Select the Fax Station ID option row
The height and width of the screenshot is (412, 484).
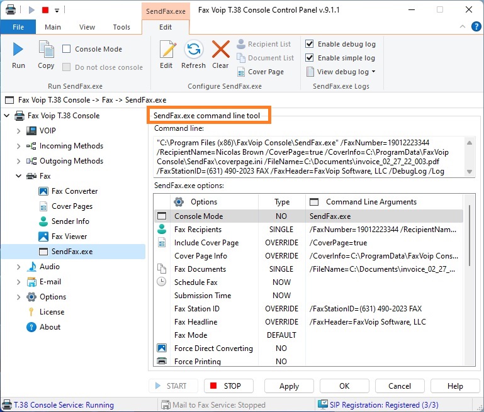(x=308, y=309)
